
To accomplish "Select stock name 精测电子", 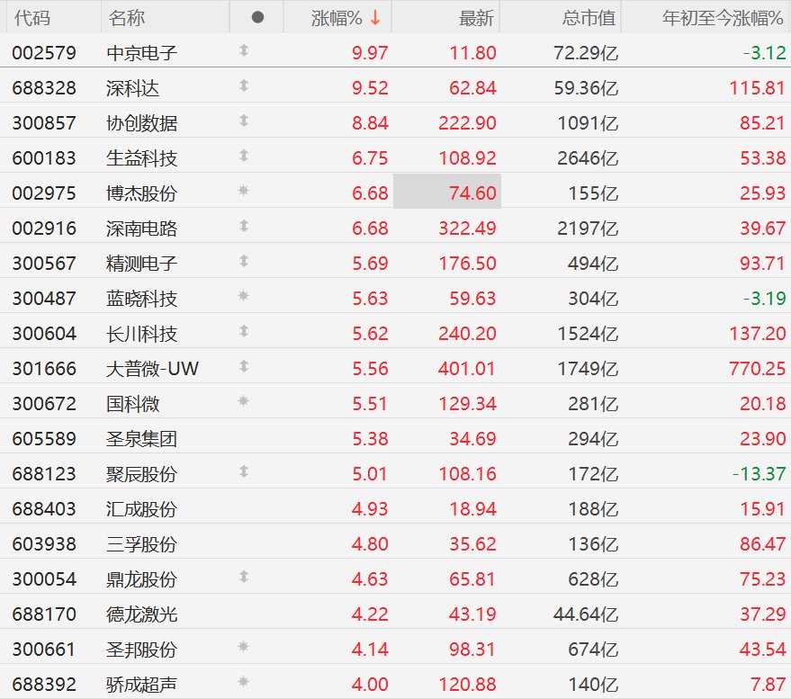I will pyautogui.click(x=142, y=264).
